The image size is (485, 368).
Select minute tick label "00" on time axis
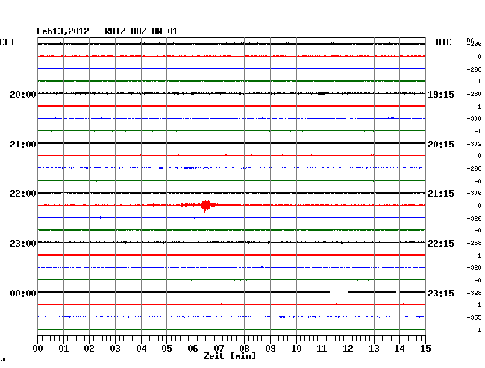(x=38, y=349)
